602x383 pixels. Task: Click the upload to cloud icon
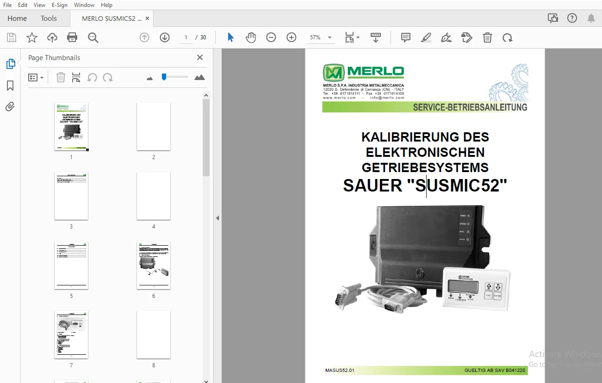(x=52, y=37)
